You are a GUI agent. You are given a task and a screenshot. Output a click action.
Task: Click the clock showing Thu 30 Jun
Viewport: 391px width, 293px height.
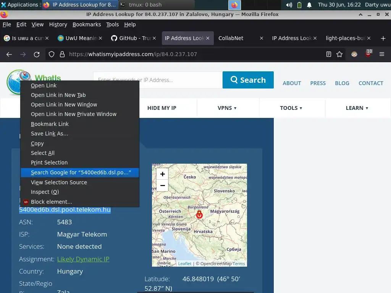coord(339,5)
